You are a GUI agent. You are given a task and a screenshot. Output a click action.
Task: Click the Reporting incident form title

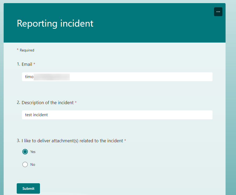point(55,23)
